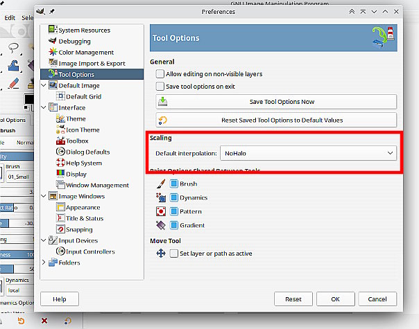Enable Set layer or path as active
The image size is (419, 329).
(173, 254)
